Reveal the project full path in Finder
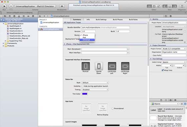 click(185, 42)
